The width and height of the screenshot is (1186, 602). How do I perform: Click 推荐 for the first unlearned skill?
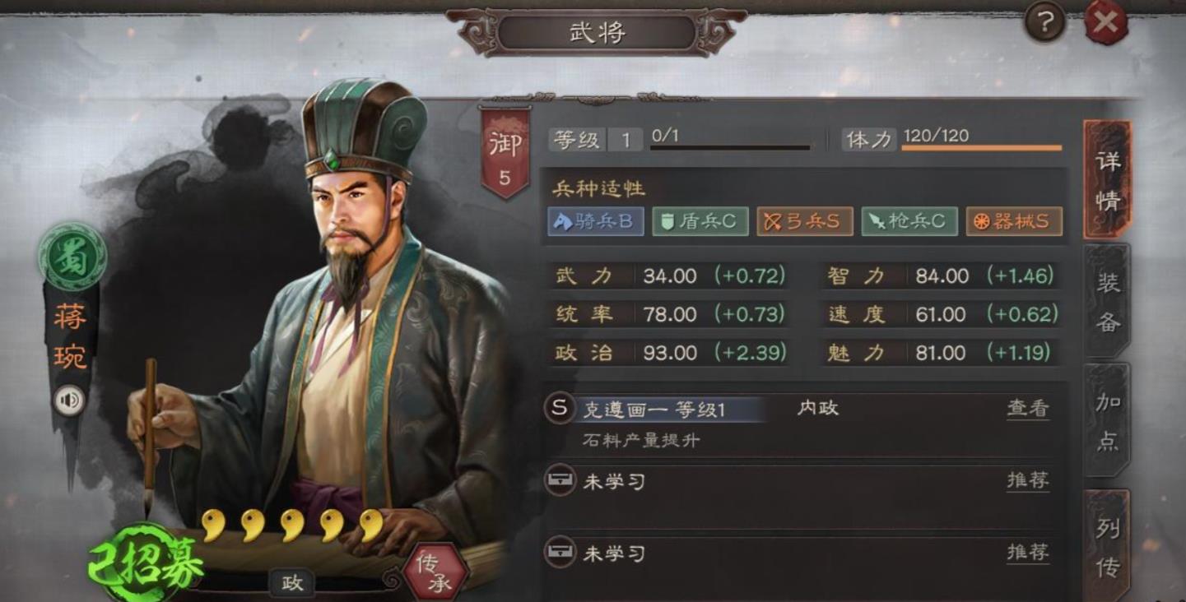click(1028, 480)
